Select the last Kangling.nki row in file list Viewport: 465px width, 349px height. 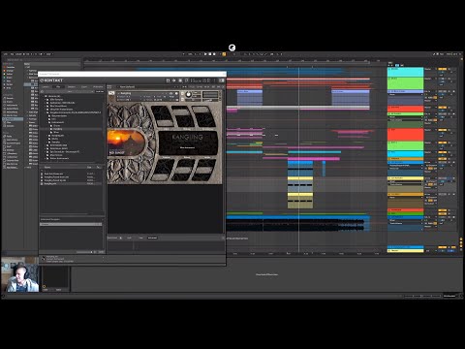point(72,183)
